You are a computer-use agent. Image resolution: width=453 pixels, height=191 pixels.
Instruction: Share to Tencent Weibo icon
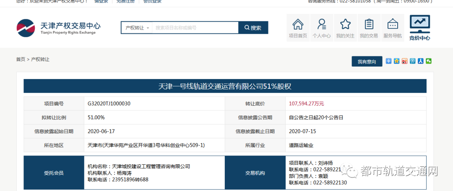click(x=413, y=61)
